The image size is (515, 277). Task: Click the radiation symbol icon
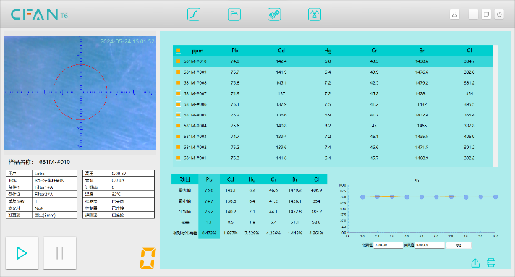point(315,14)
